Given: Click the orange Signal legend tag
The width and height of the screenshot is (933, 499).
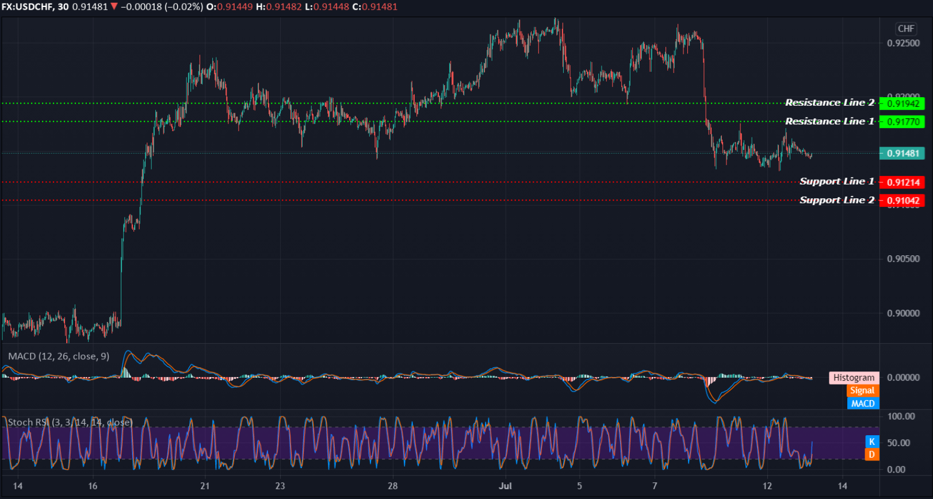Looking at the screenshot, I should tap(862, 391).
